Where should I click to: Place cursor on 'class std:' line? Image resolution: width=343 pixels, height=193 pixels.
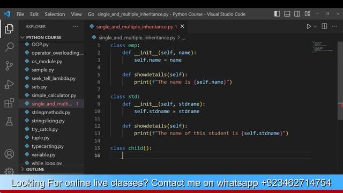click(125, 96)
